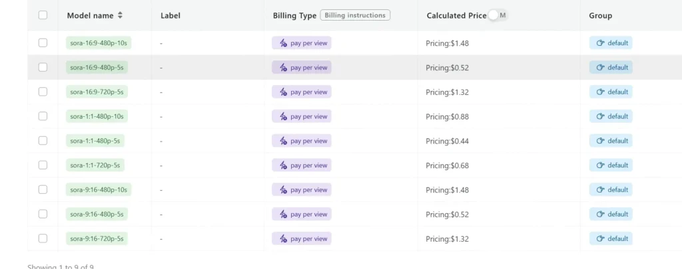Click pay-per-view icon in sora-9:16-480p-10s row
682x269 pixels.
tap(283, 190)
